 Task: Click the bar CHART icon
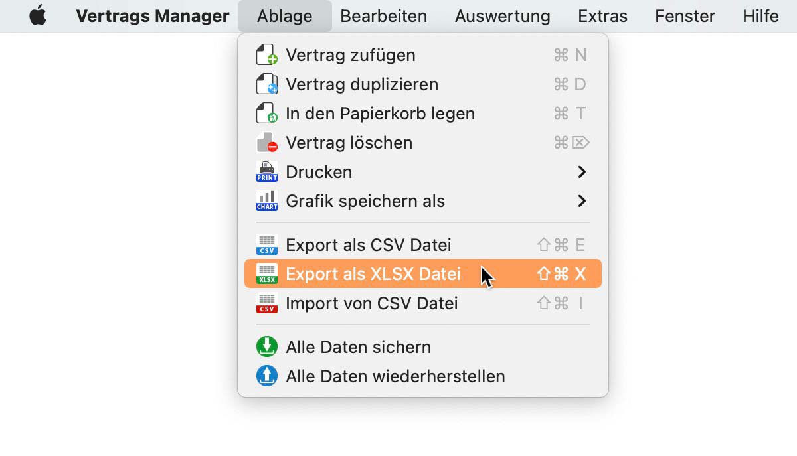click(x=266, y=201)
